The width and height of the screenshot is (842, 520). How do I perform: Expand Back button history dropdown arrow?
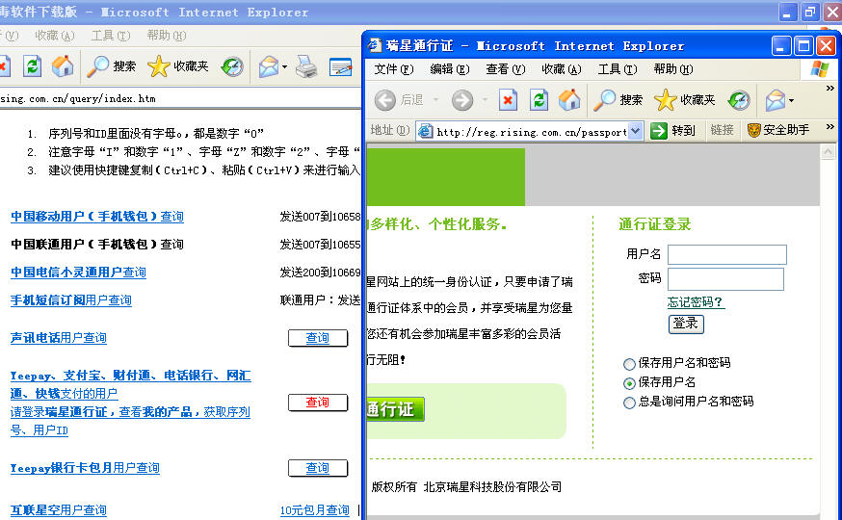coord(435,100)
